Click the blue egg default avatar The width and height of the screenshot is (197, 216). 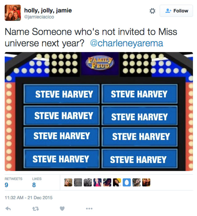[x=127, y=182]
